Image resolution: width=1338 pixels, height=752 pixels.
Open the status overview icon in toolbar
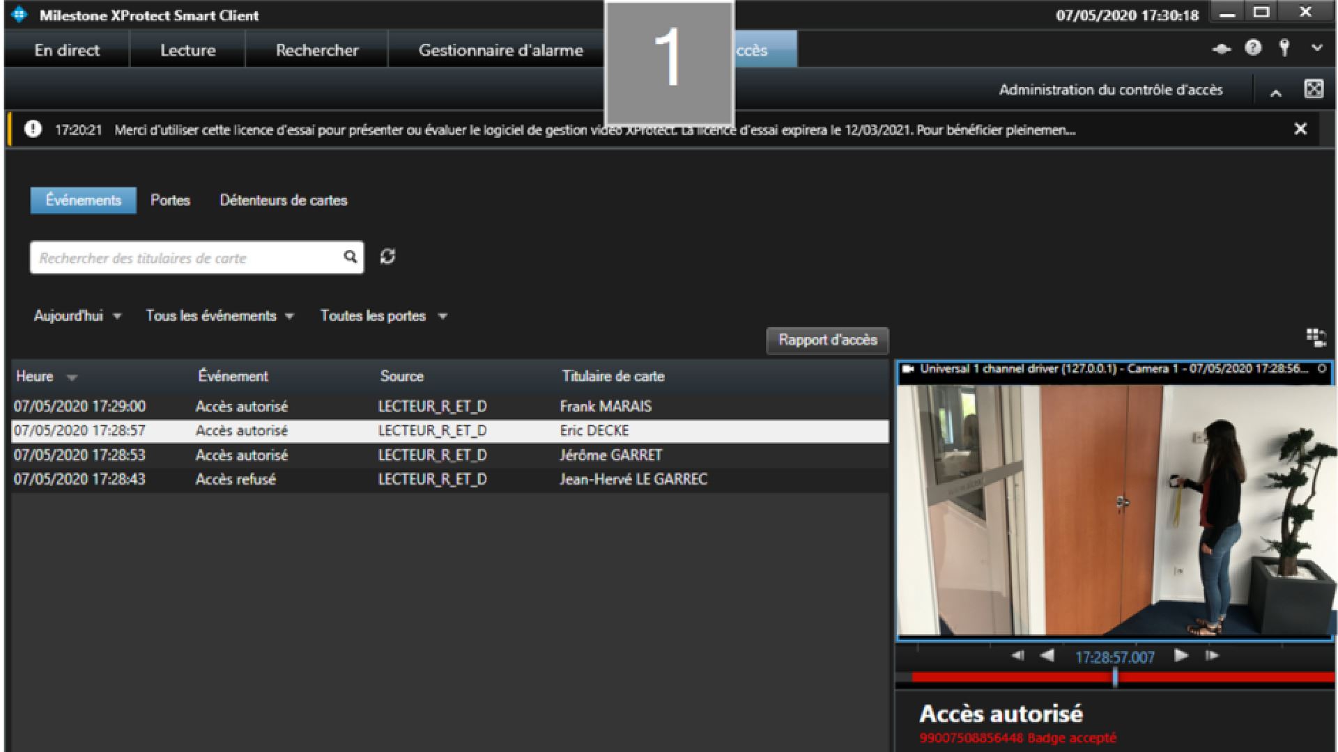[1221, 49]
